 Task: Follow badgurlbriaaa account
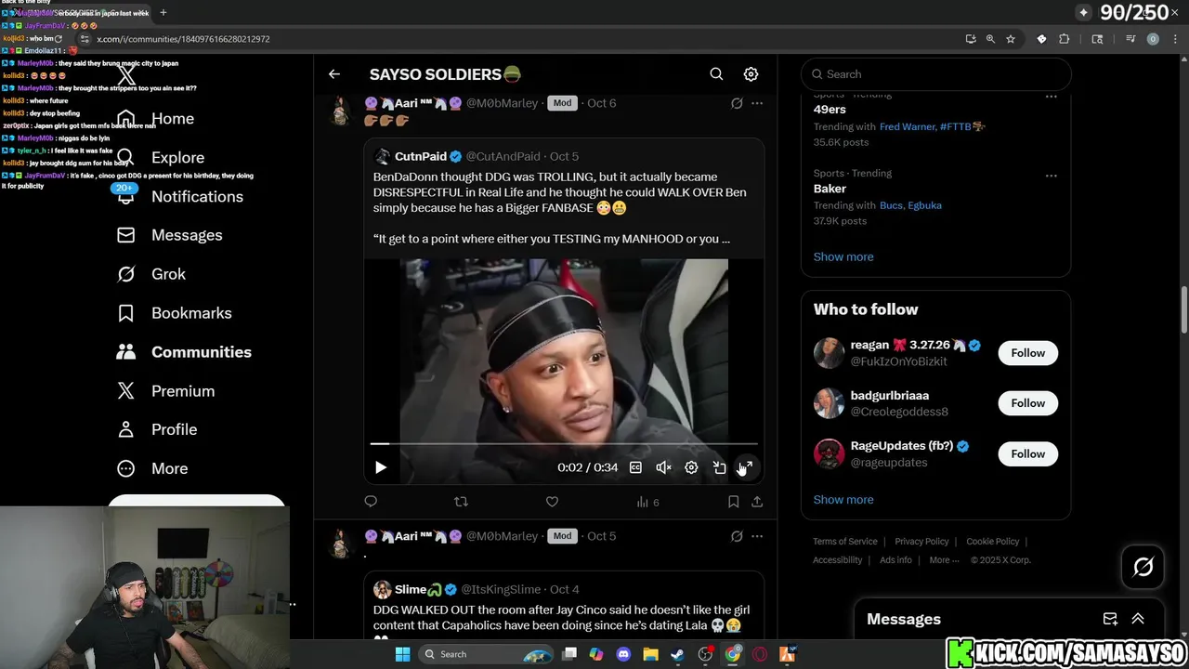click(x=1027, y=403)
